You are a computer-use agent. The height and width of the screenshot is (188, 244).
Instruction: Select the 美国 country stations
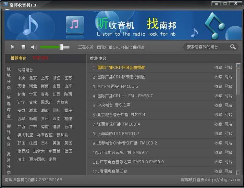(x=68, y=143)
